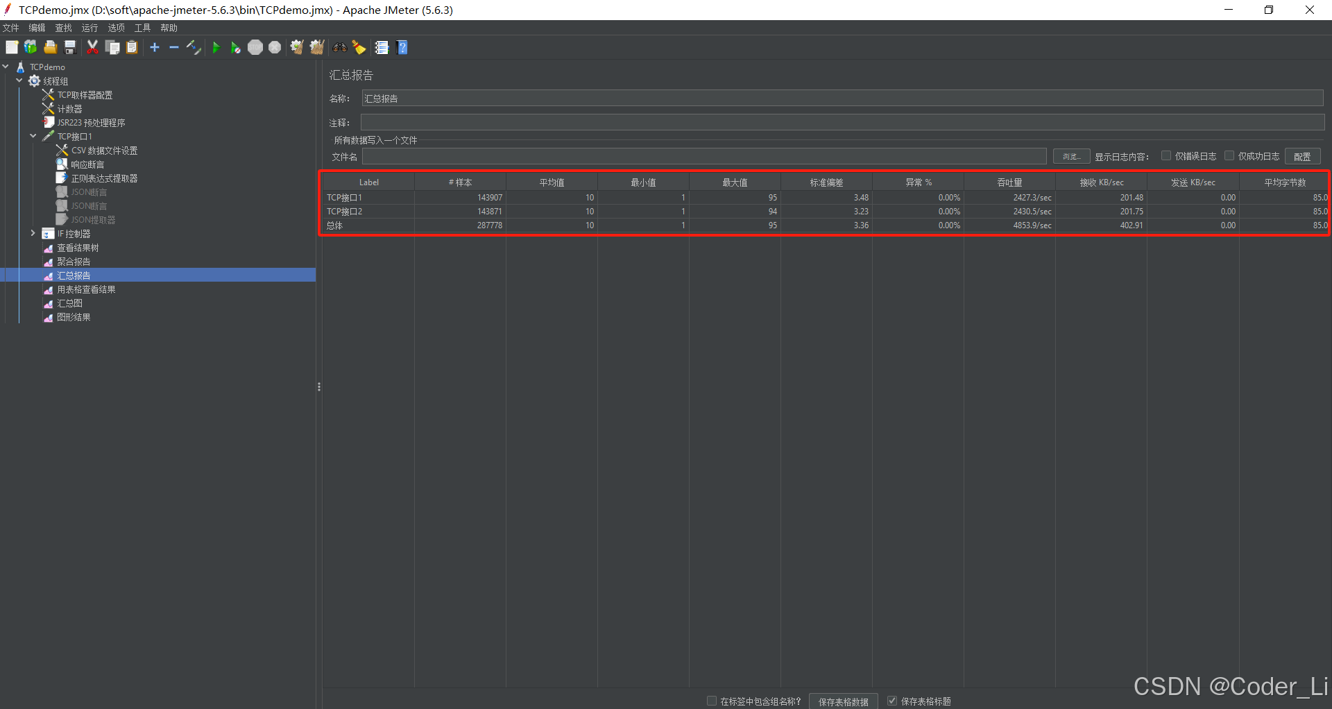Open the 查找 menu

coord(64,28)
